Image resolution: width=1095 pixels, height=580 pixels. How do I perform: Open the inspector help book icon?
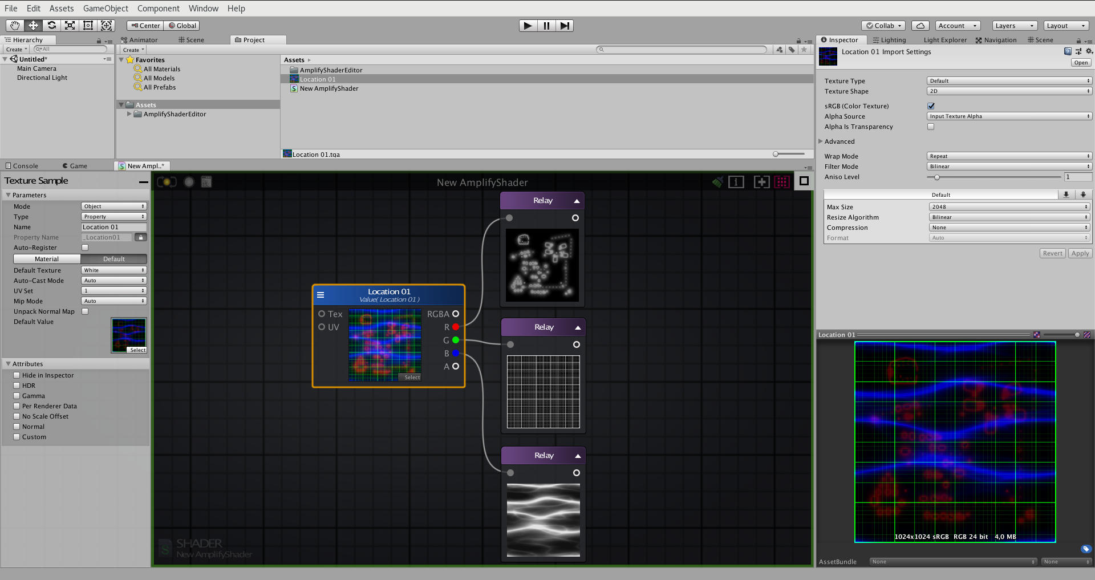click(x=1068, y=51)
